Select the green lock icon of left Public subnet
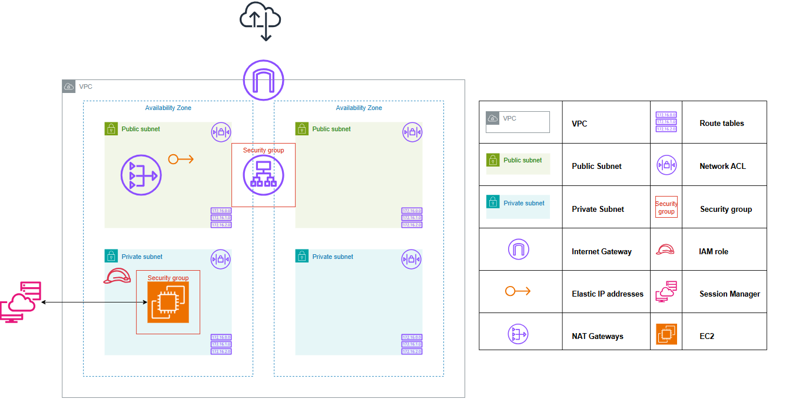Viewport: 786px width, 409px height. pyautogui.click(x=111, y=129)
